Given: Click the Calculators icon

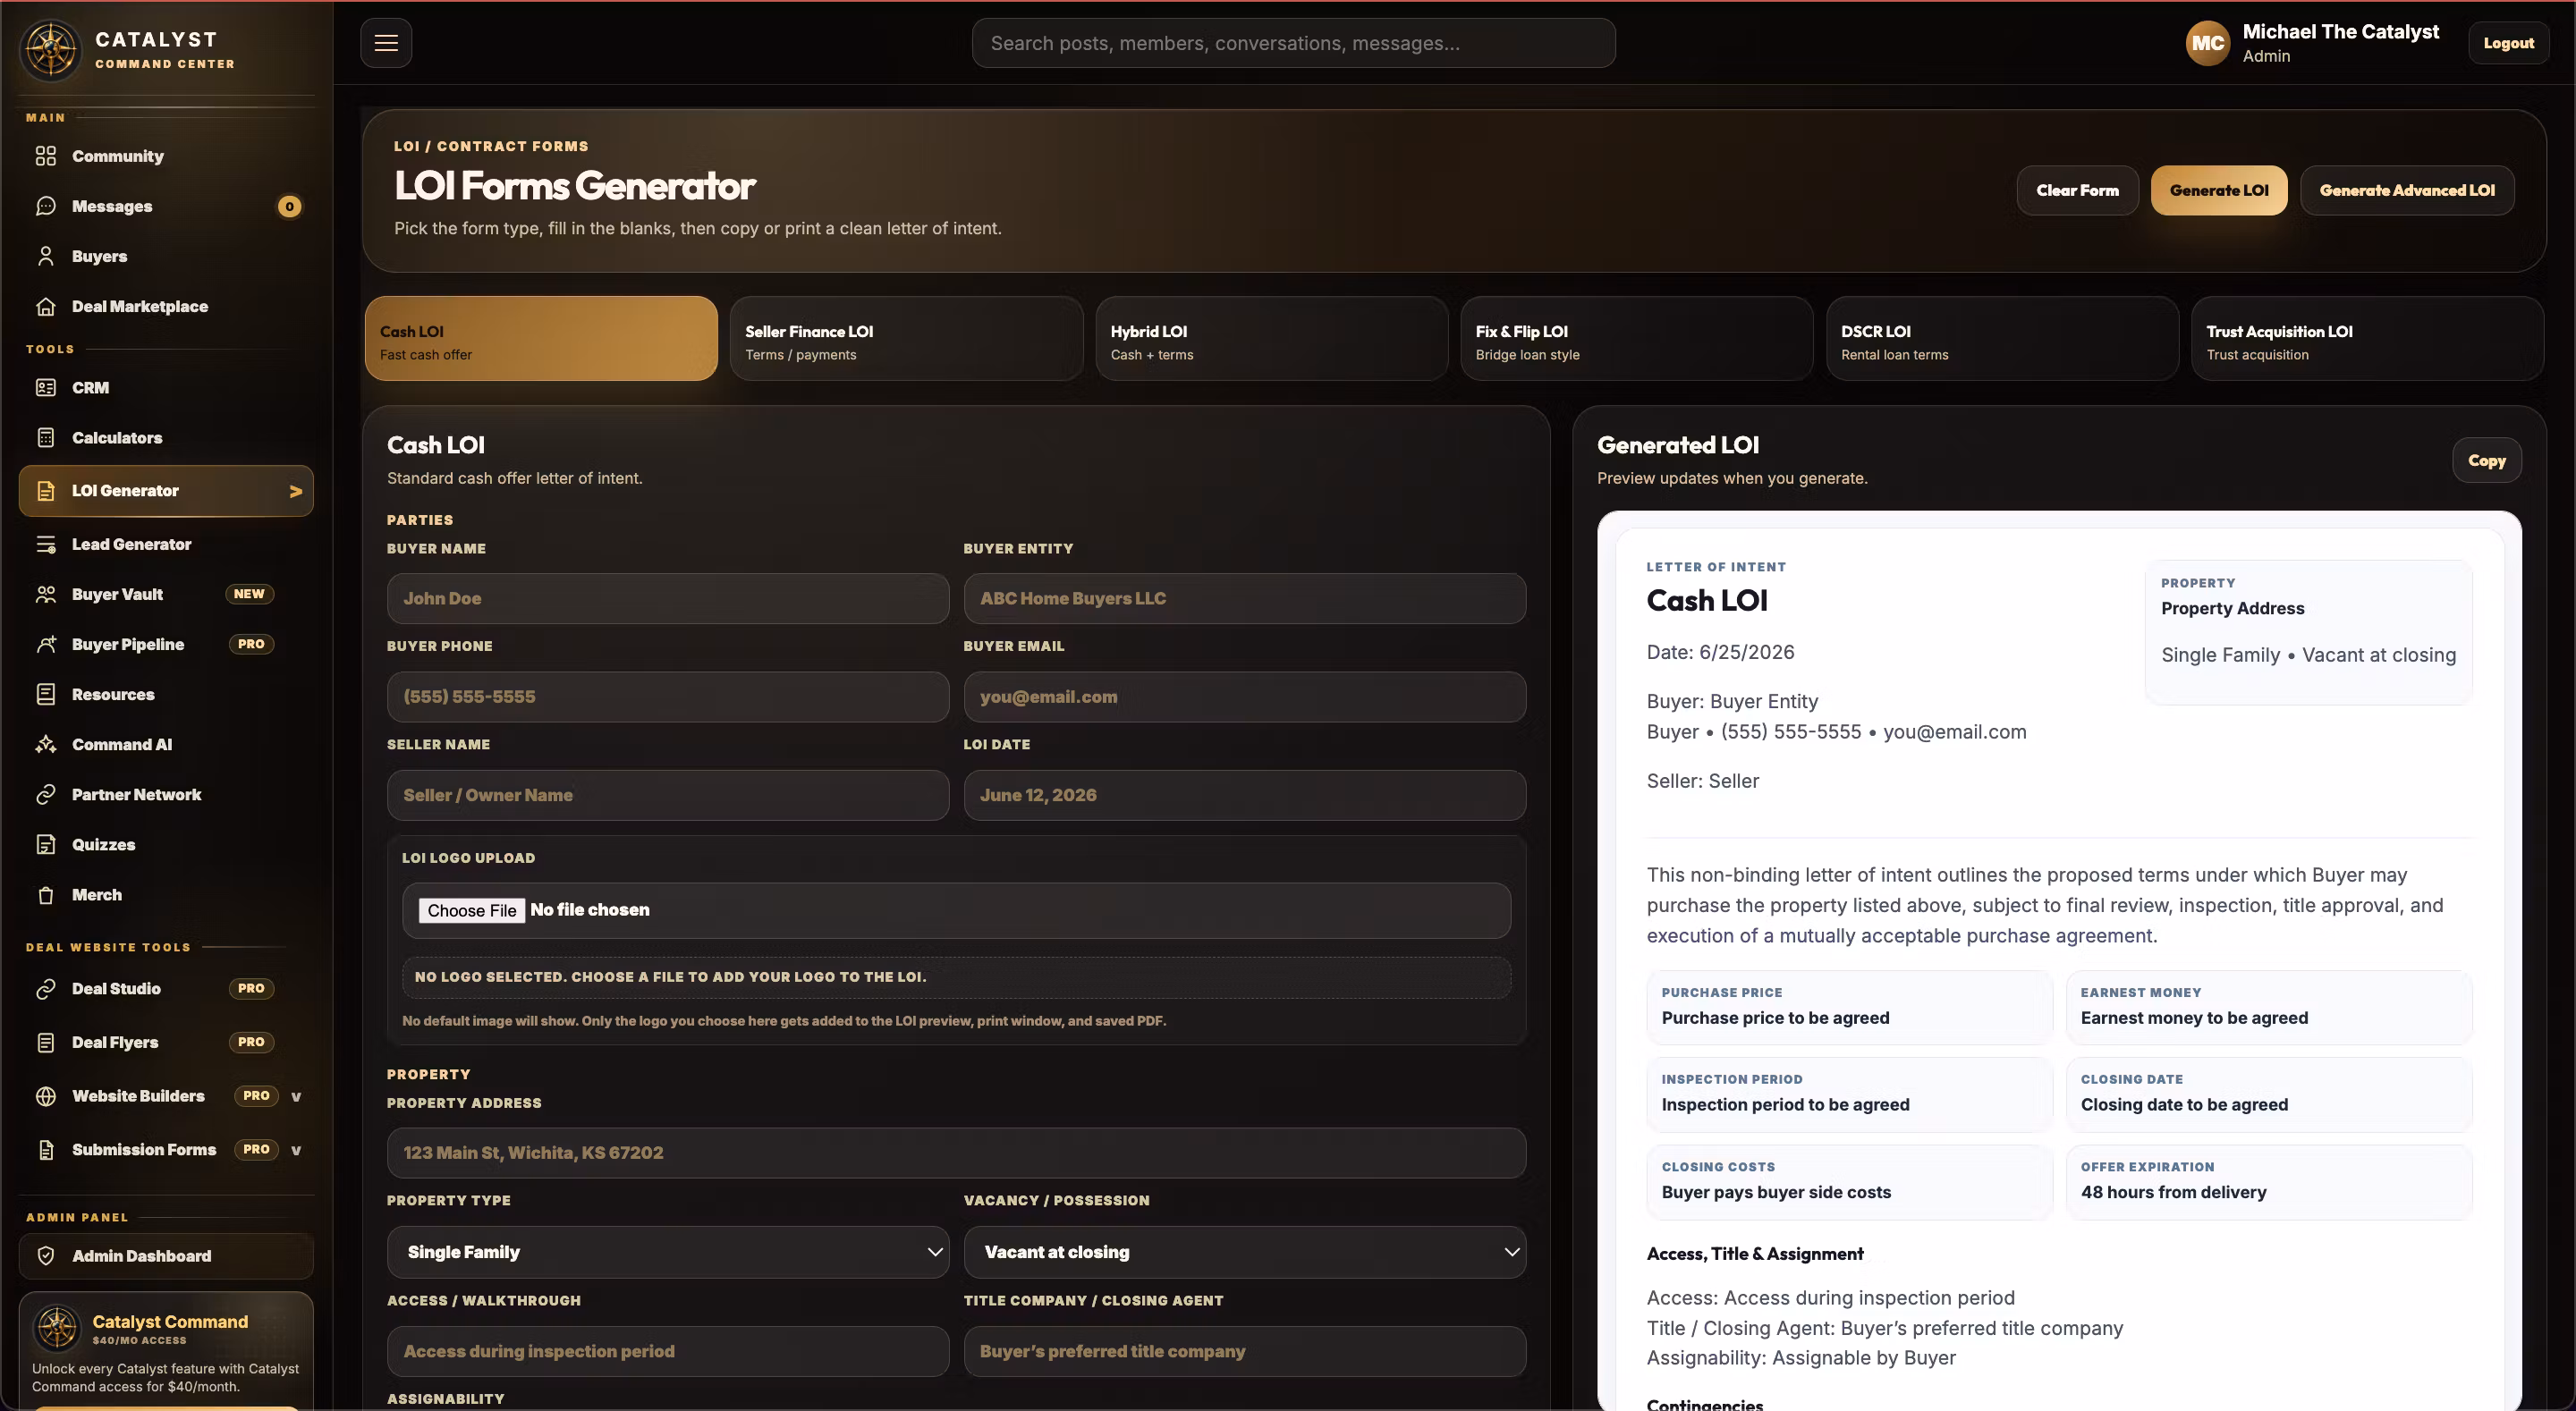Looking at the screenshot, I should point(46,437).
